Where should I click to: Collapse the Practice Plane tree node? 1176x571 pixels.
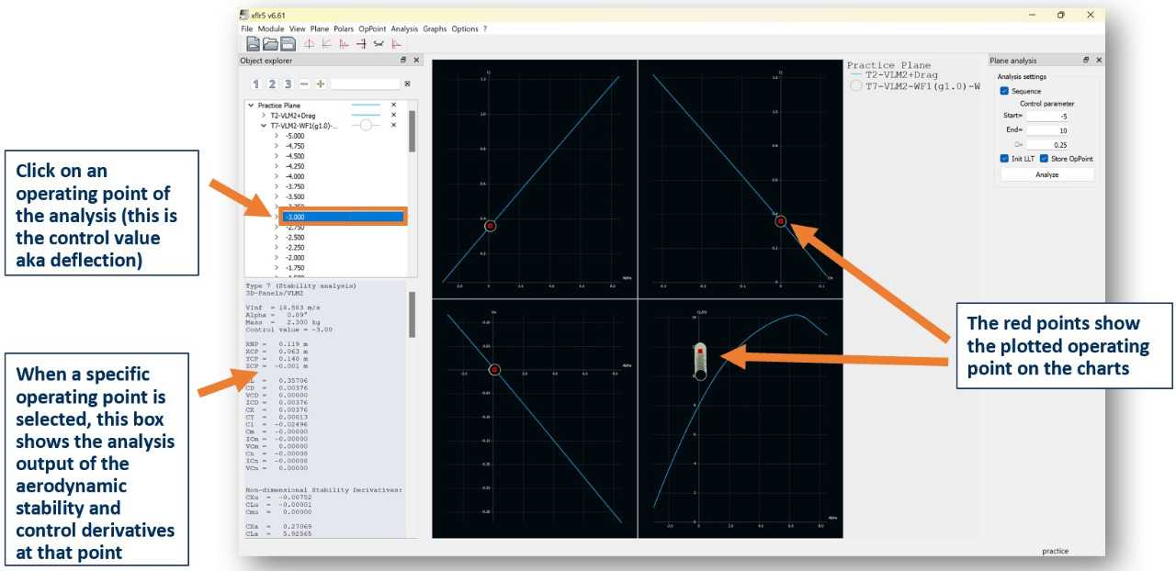tap(251, 106)
